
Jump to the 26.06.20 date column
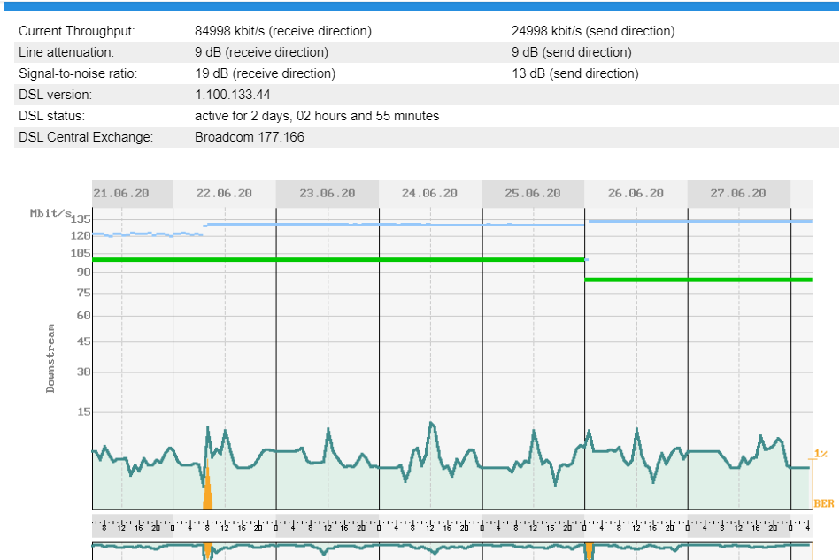(x=636, y=193)
